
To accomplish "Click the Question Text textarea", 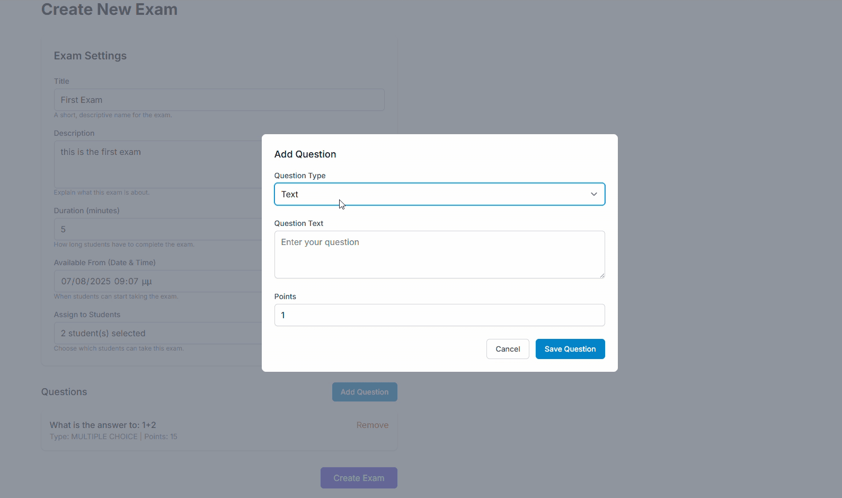I will tap(439, 255).
